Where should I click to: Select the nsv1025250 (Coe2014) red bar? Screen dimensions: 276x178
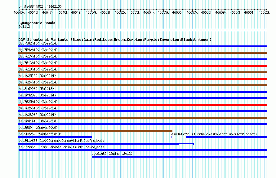(x=143, y=79)
